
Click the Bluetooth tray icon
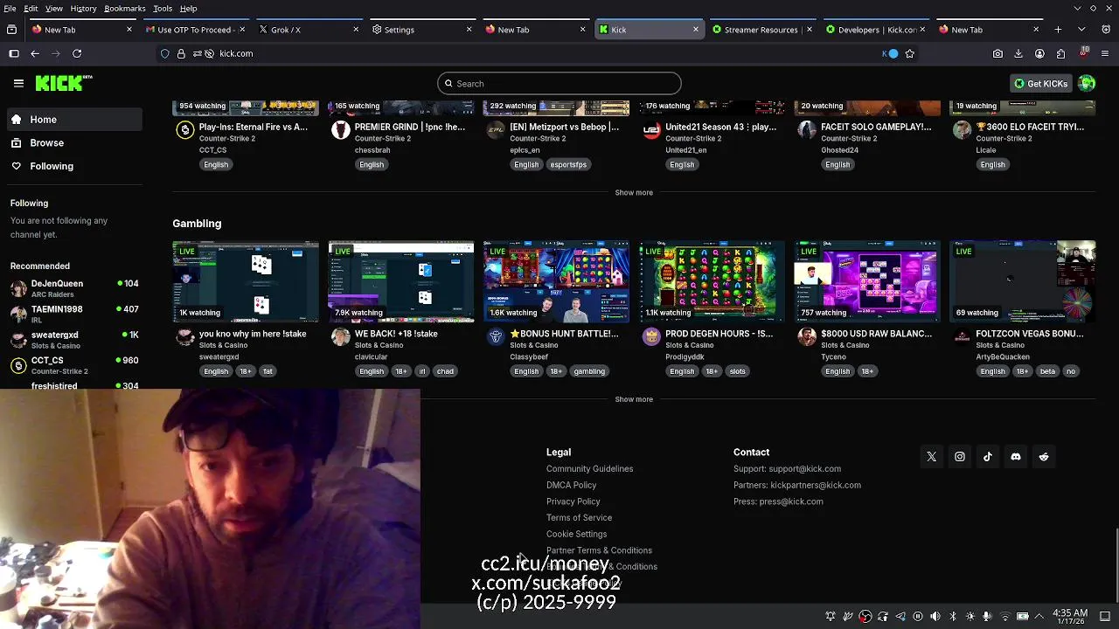[x=953, y=616]
